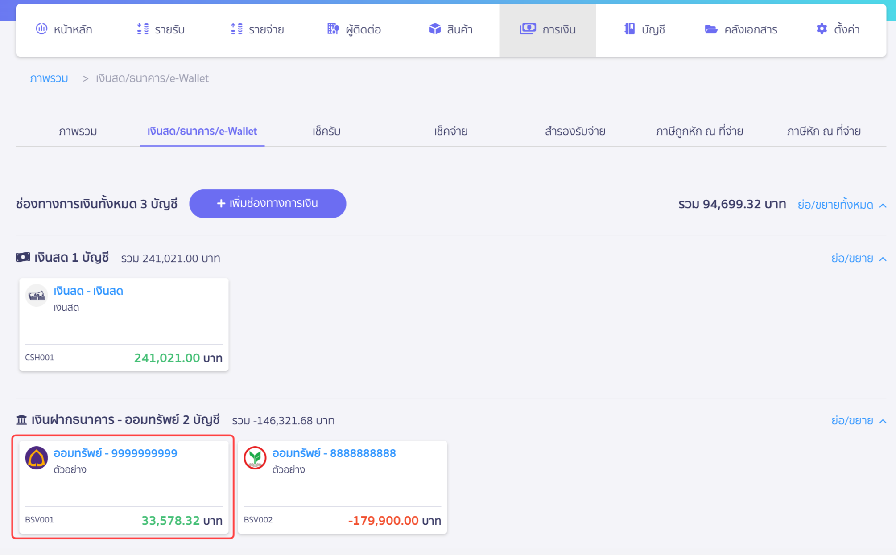Click the ผู้ติดต่อ contacts building icon

point(333,29)
